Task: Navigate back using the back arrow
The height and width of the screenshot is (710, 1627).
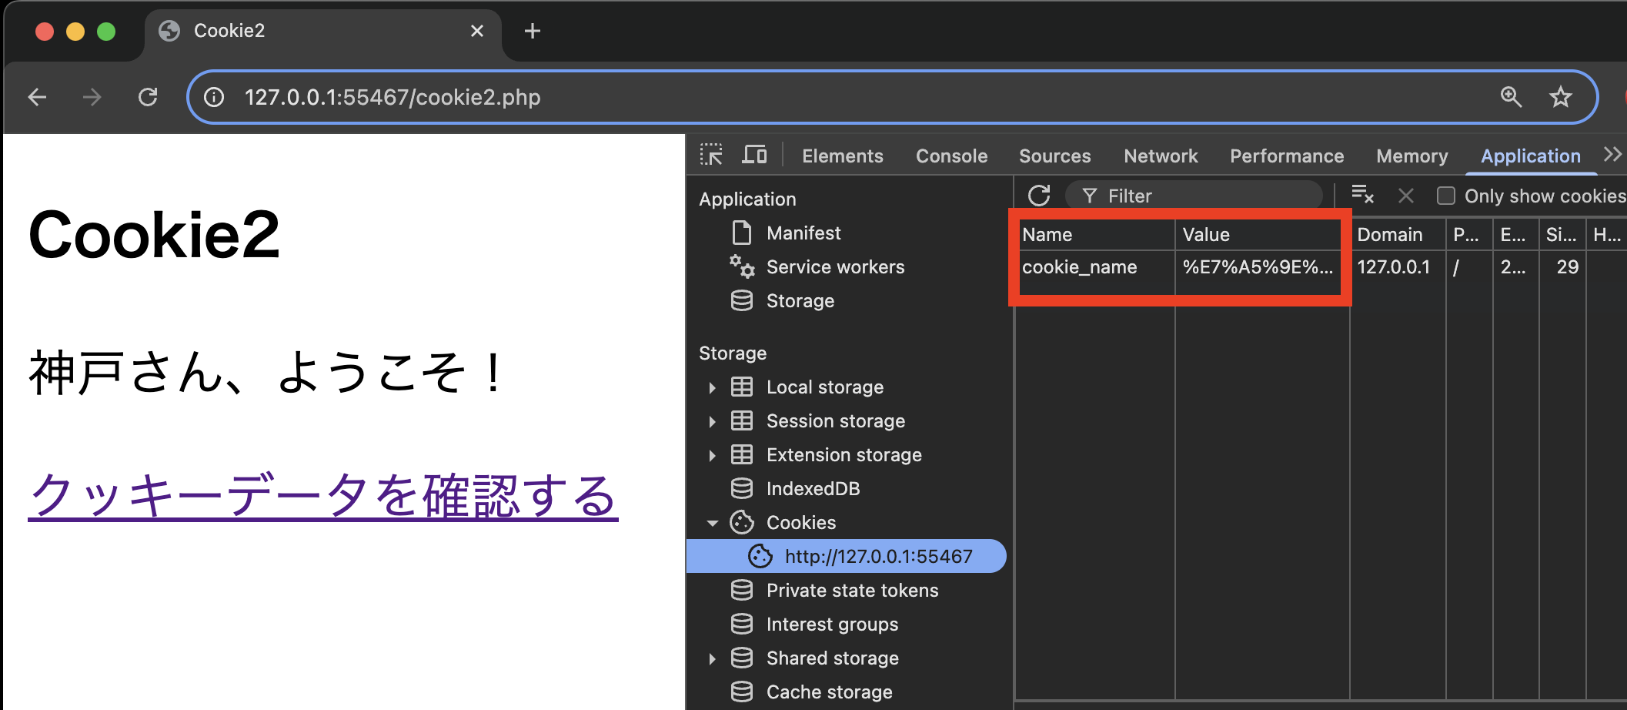Action: click(38, 97)
